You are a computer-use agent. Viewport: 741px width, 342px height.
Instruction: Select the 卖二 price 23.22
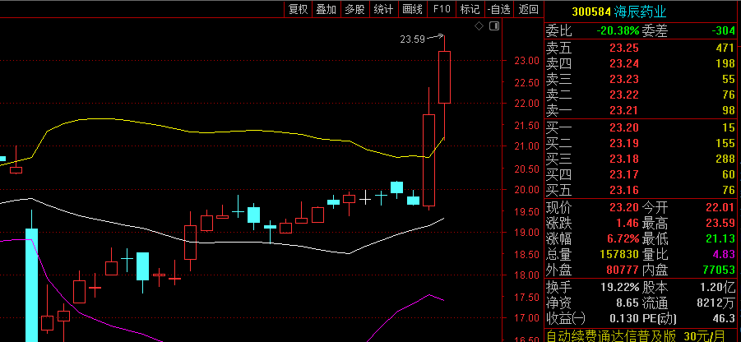click(623, 95)
